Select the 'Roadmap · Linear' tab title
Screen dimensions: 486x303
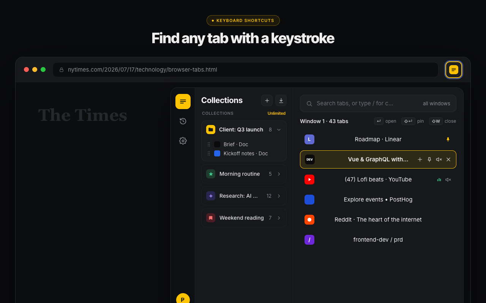[x=378, y=139]
